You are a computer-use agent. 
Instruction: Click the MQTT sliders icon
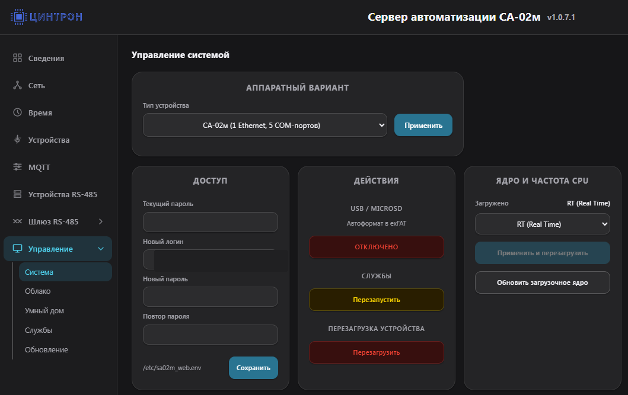coord(17,167)
